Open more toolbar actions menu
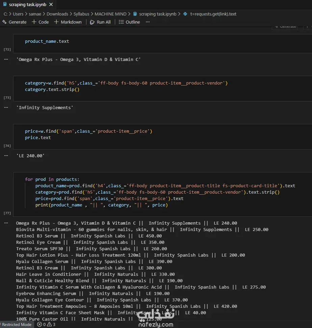Image resolution: width=312 pixels, height=328 pixels. [x=148, y=22]
